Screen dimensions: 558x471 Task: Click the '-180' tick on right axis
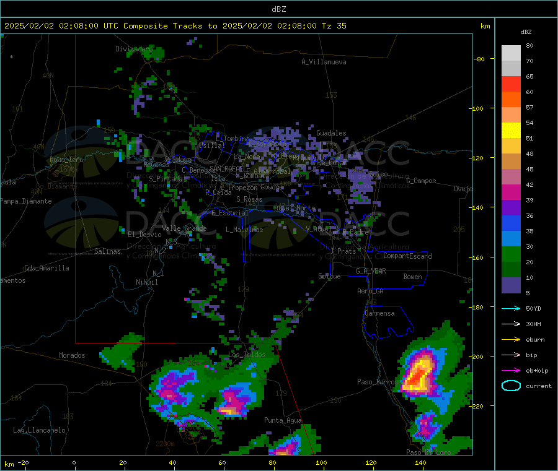(x=477, y=307)
